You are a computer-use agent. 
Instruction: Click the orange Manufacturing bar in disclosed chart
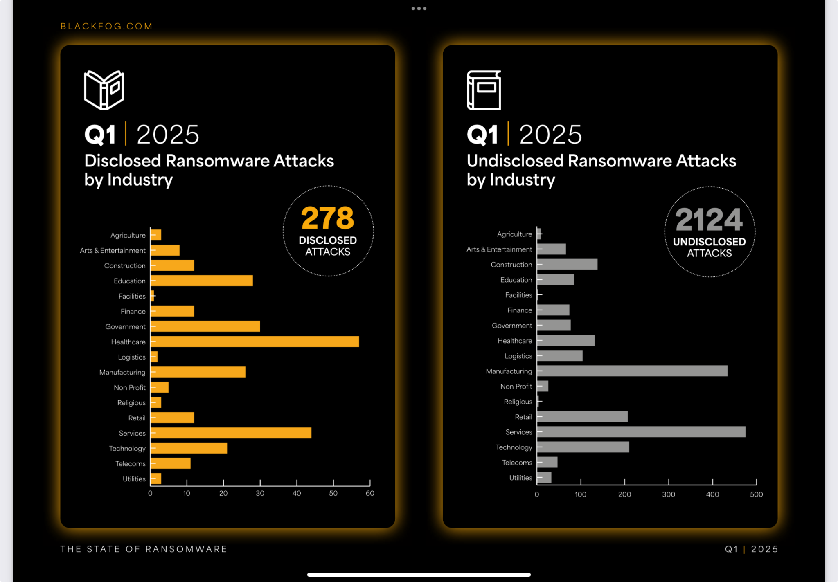click(x=198, y=372)
